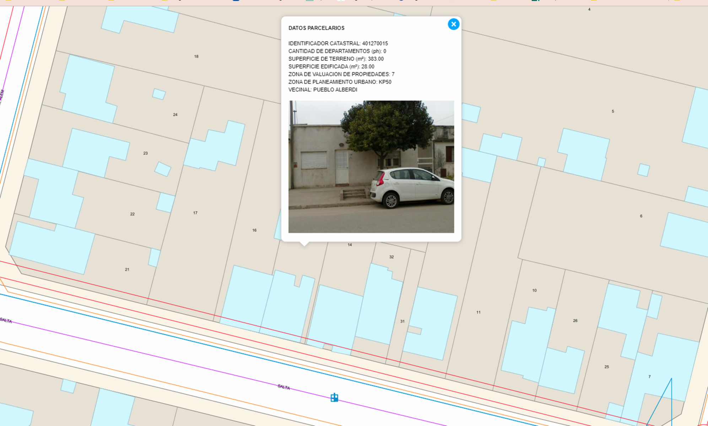Select parcel 11 on the map

click(478, 312)
